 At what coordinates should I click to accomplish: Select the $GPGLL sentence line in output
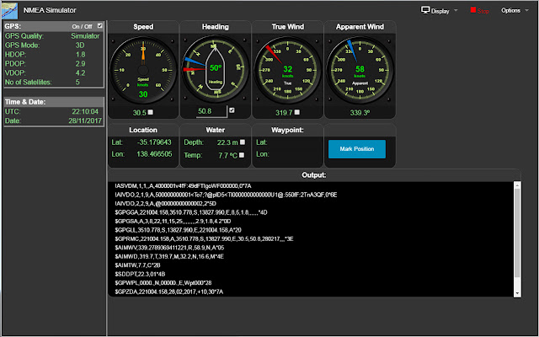pos(178,230)
